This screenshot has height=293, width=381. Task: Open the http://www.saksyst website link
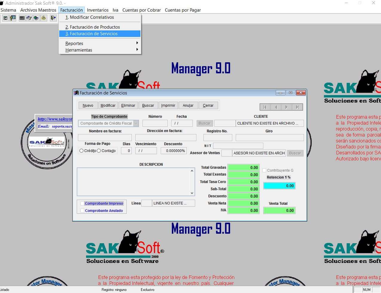pos(55,119)
